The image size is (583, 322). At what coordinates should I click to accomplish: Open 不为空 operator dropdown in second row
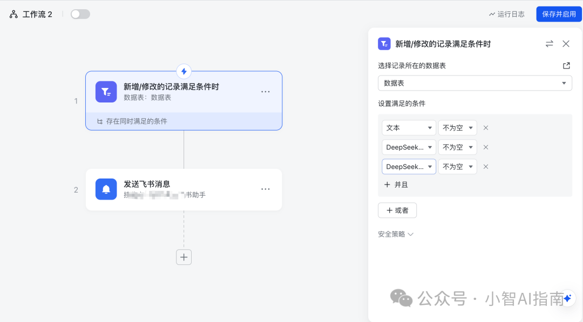(x=457, y=147)
